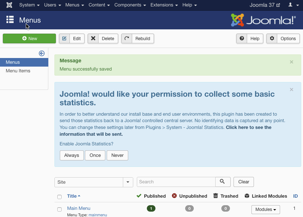Select Menus in the sidebar
The width and height of the screenshot is (303, 217).
point(24,62)
